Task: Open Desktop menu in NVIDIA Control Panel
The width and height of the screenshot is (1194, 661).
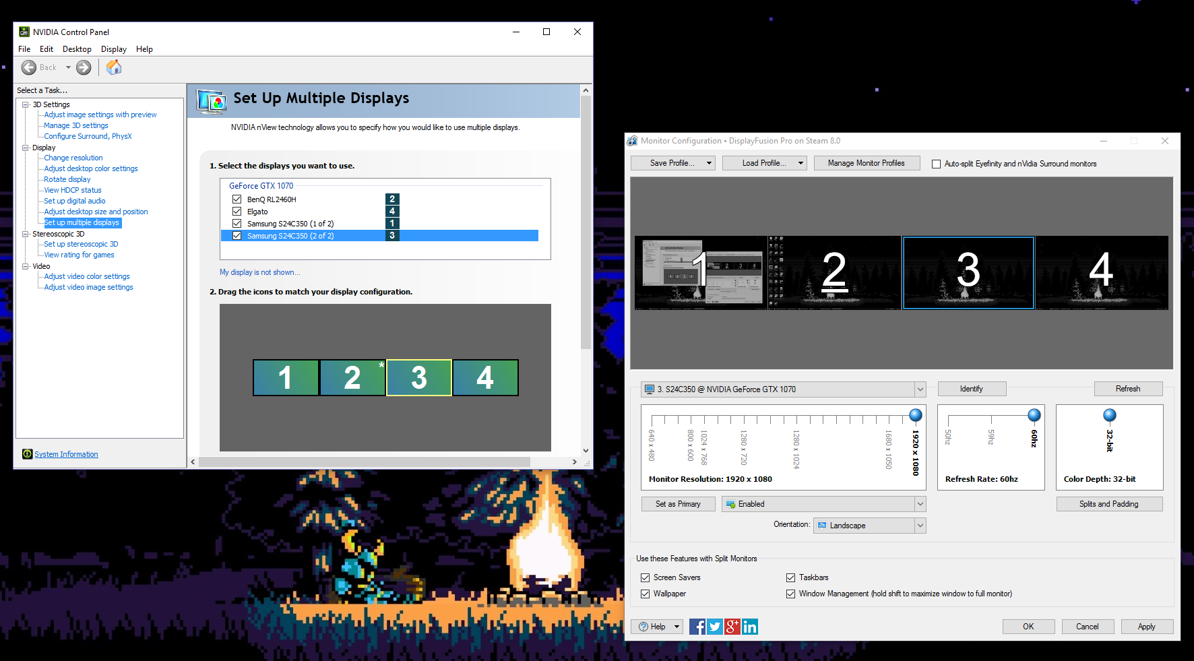Action: (77, 49)
